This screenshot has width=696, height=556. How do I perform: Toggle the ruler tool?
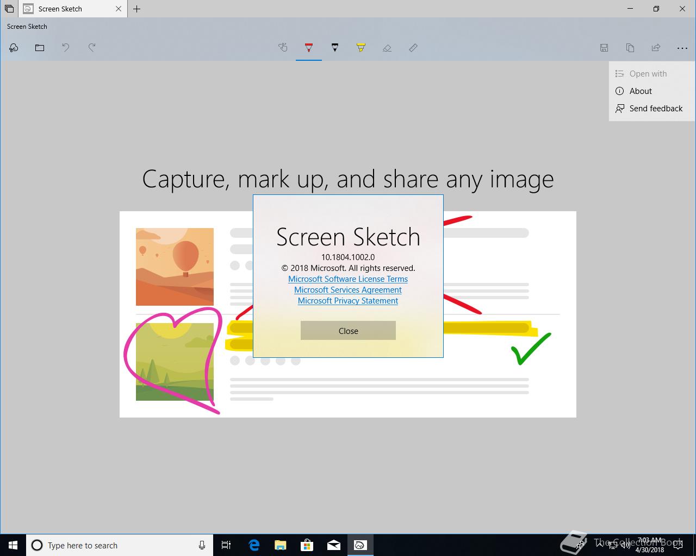[x=413, y=48]
